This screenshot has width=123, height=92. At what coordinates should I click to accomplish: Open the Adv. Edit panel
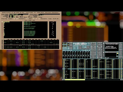[x=93, y=56]
